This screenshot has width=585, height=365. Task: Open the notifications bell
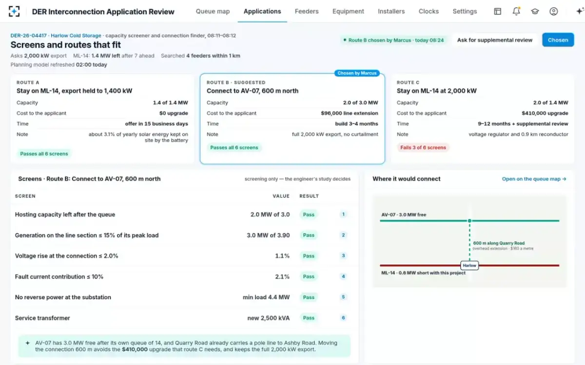[x=516, y=11]
